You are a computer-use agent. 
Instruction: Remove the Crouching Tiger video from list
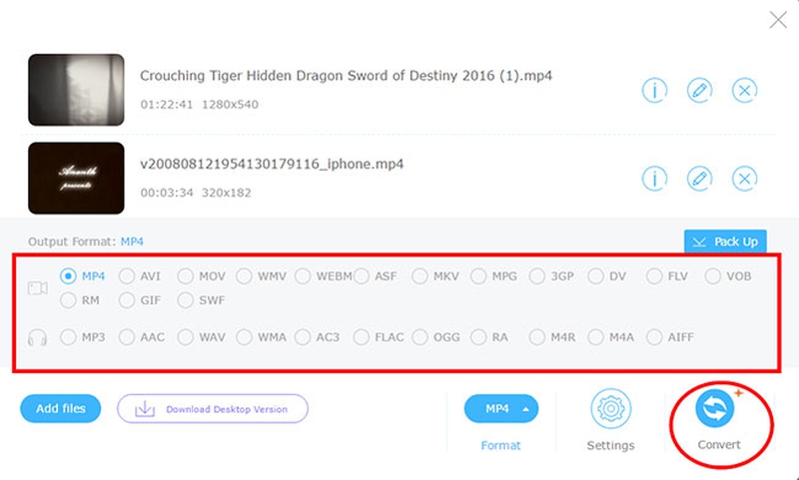[x=744, y=91]
